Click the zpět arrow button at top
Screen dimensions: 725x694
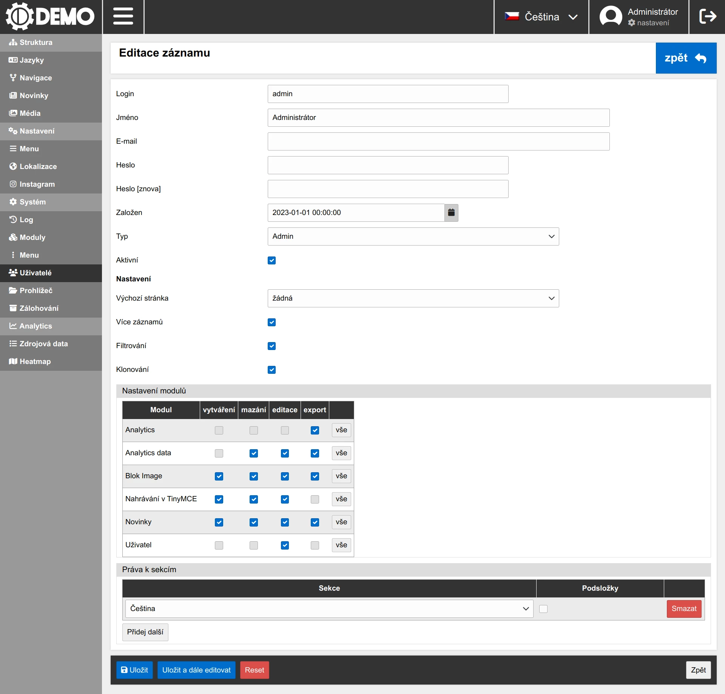686,58
